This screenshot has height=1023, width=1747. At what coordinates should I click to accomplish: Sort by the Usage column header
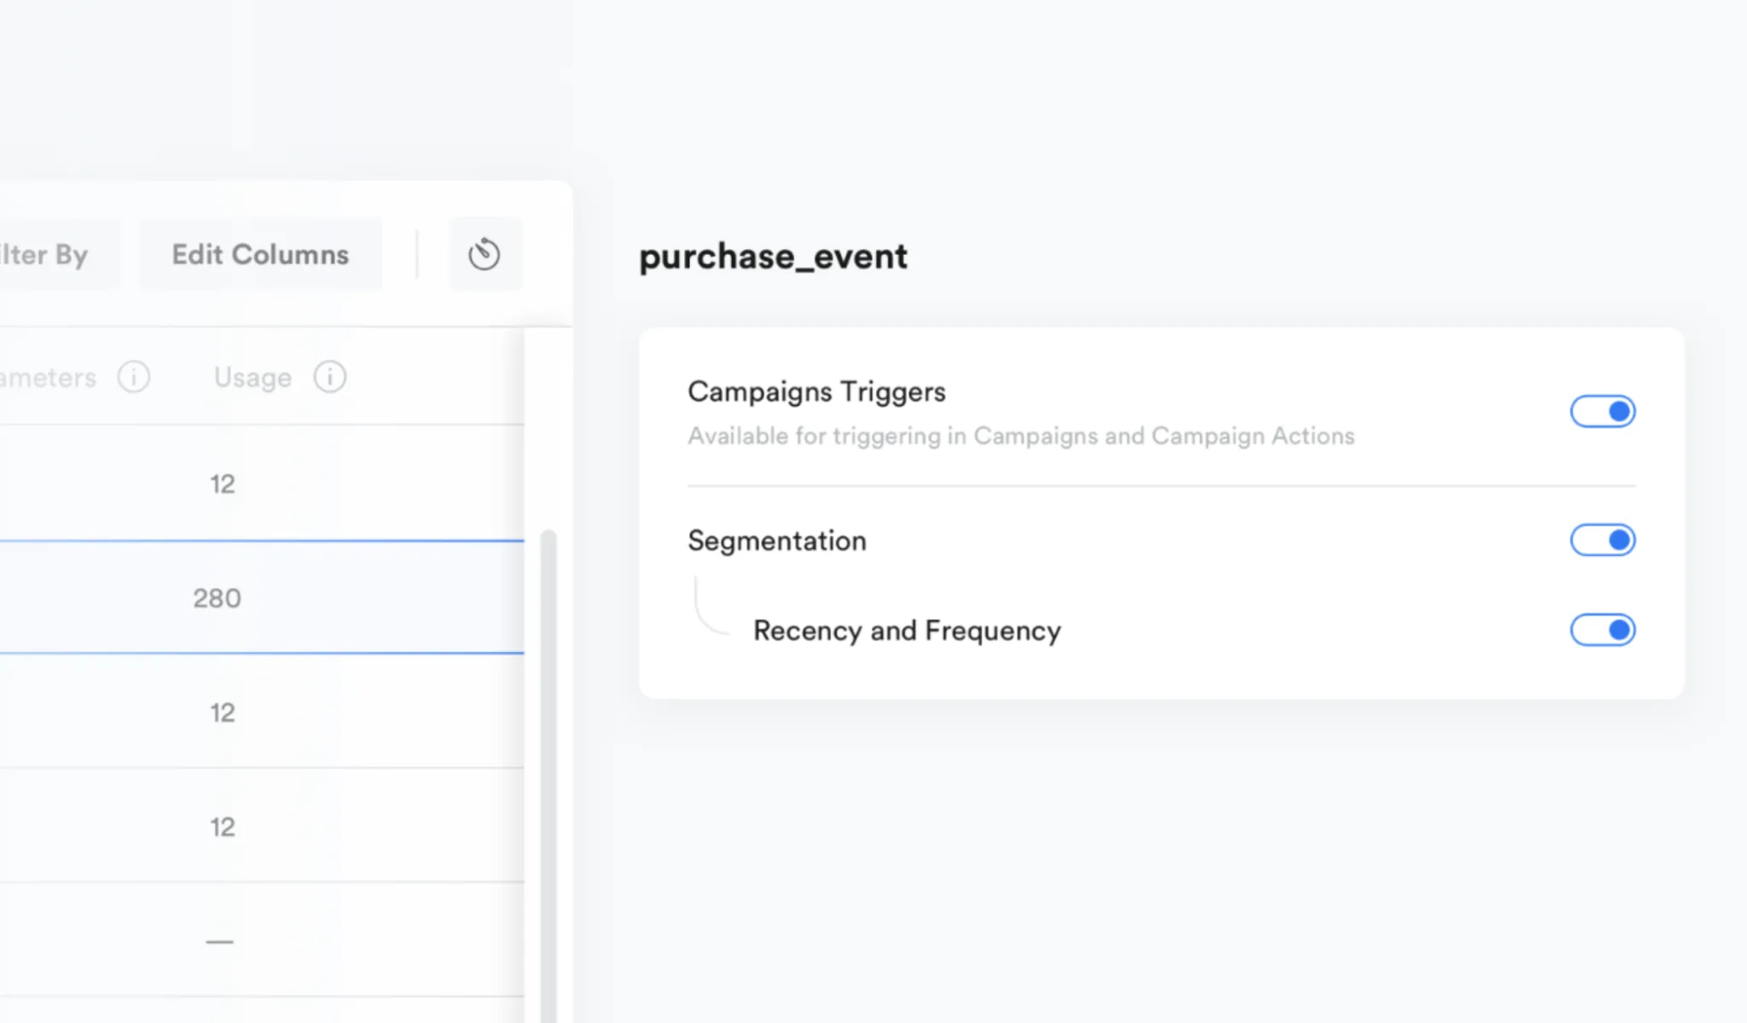pos(252,377)
